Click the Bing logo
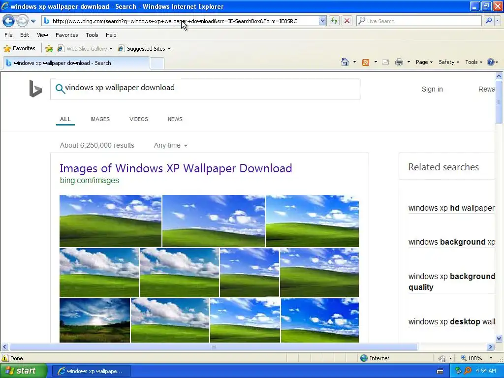Screen dimensions: 504x378 pos(35,89)
